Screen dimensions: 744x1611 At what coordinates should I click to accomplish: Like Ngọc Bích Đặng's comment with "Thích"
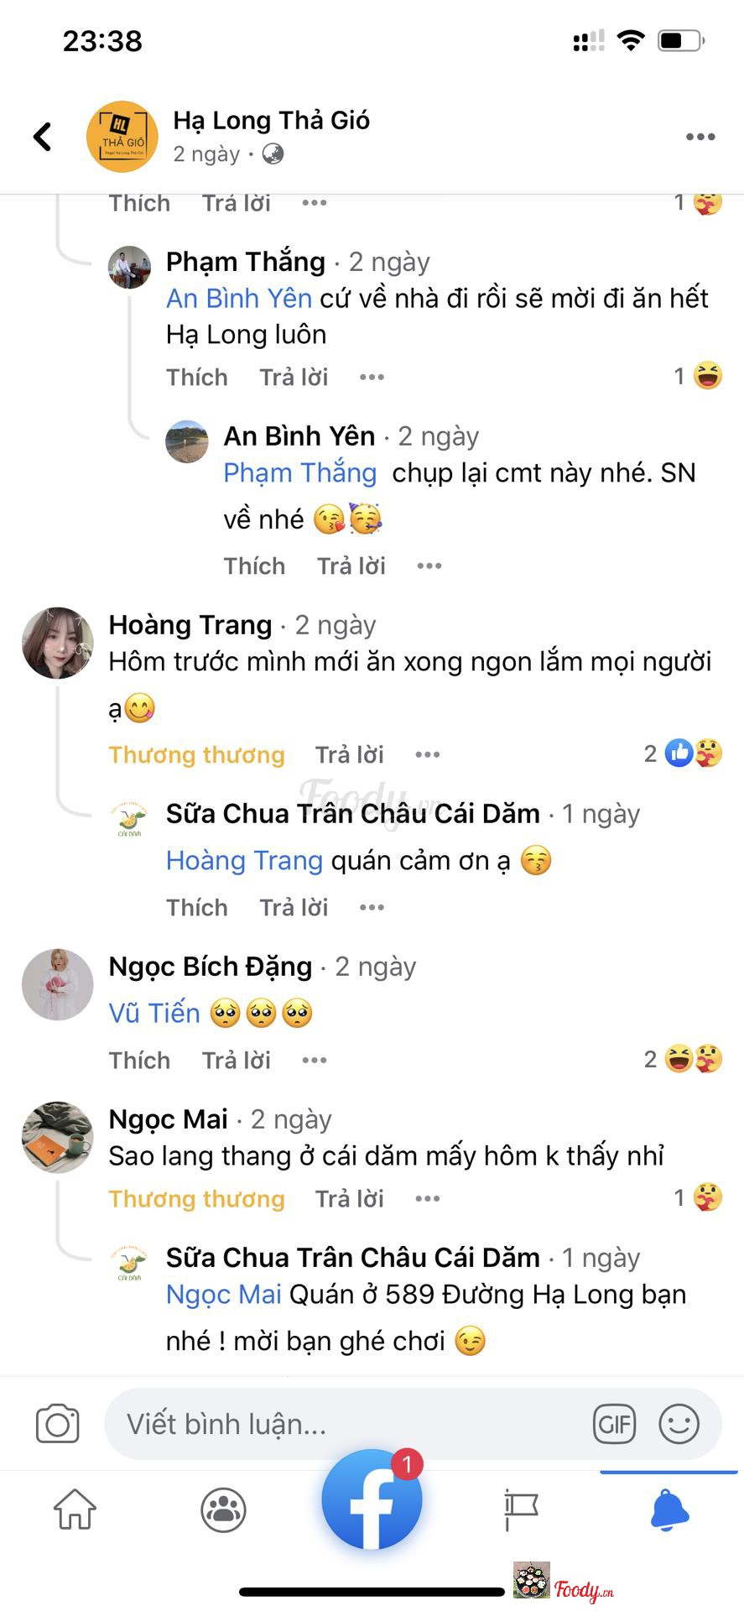139,1061
